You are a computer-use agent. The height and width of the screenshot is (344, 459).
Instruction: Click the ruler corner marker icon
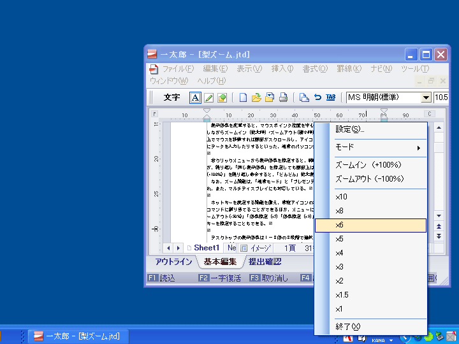tap(155, 114)
